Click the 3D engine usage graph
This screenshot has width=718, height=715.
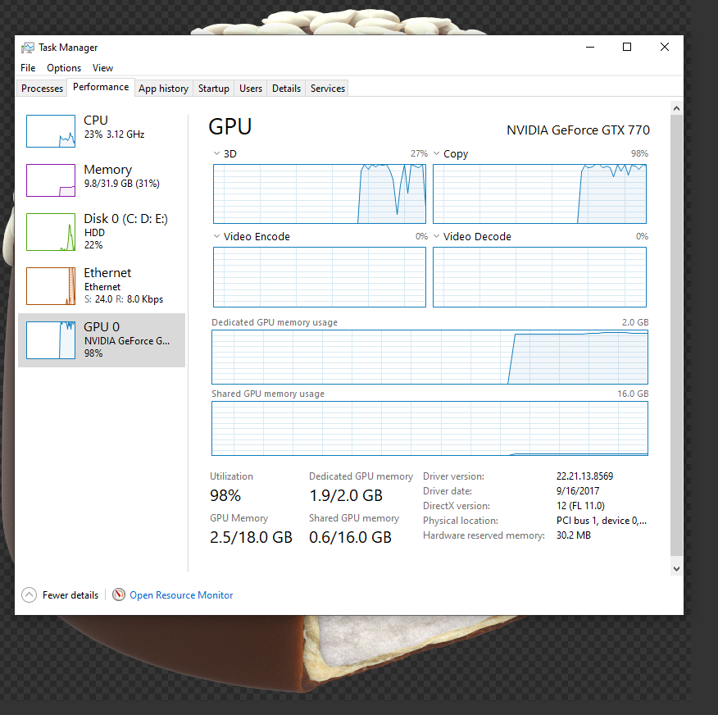click(x=320, y=194)
